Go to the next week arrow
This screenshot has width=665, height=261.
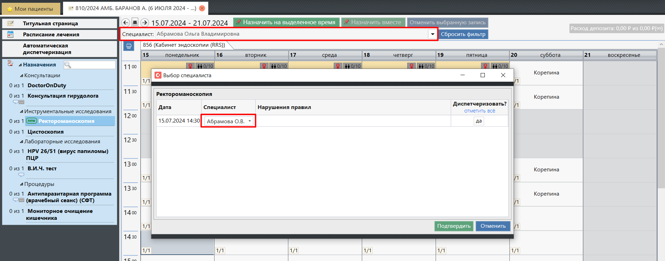point(145,22)
